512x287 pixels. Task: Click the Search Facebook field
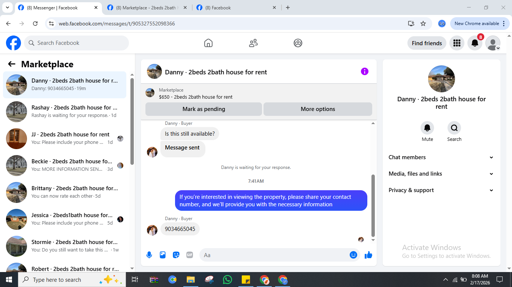(76, 43)
